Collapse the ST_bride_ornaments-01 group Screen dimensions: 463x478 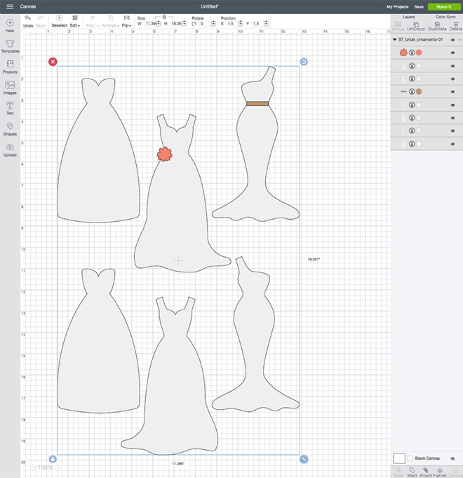click(394, 40)
